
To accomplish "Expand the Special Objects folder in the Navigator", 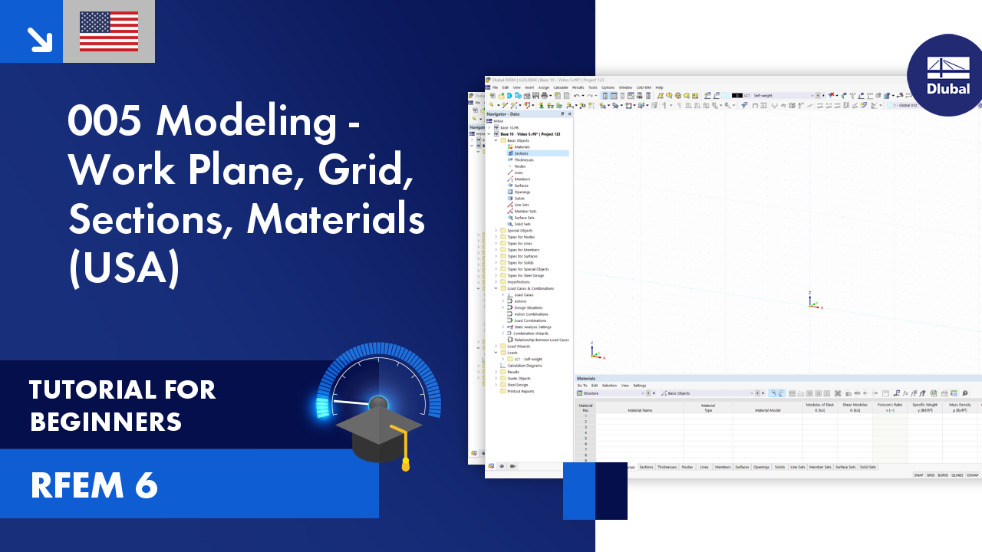I will point(496,230).
